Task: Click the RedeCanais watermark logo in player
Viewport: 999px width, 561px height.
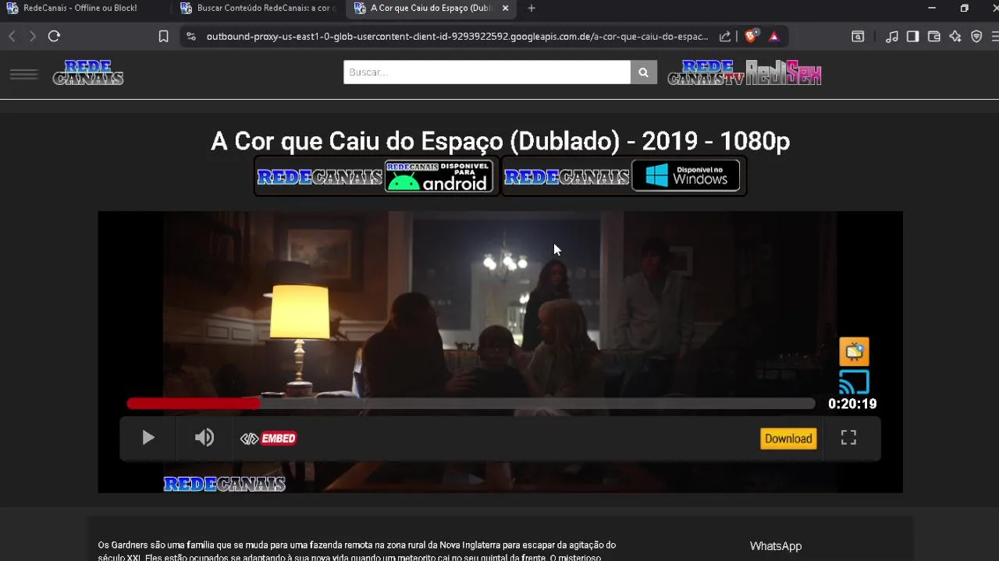Action: click(225, 484)
